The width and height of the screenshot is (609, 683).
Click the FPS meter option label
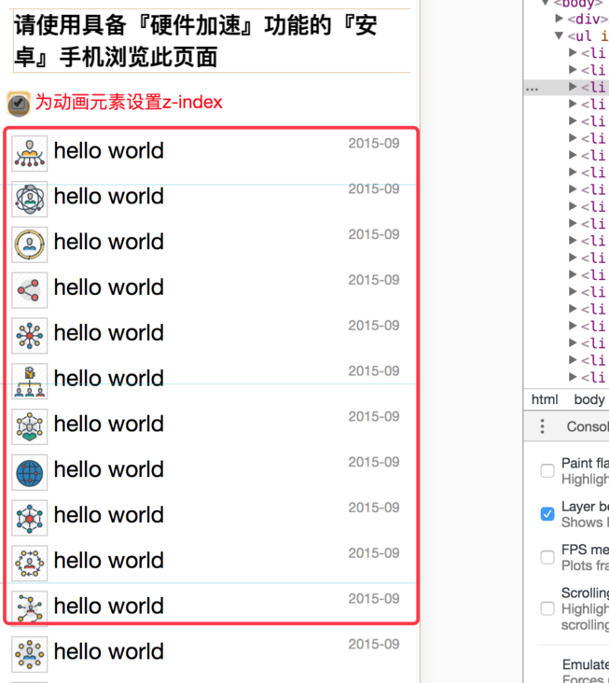(585, 550)
